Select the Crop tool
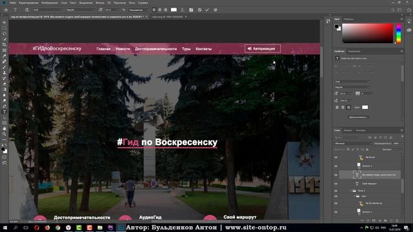 tap(5, 44)
